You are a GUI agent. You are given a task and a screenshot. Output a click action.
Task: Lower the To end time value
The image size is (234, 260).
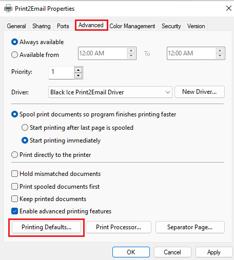[220, 56]
